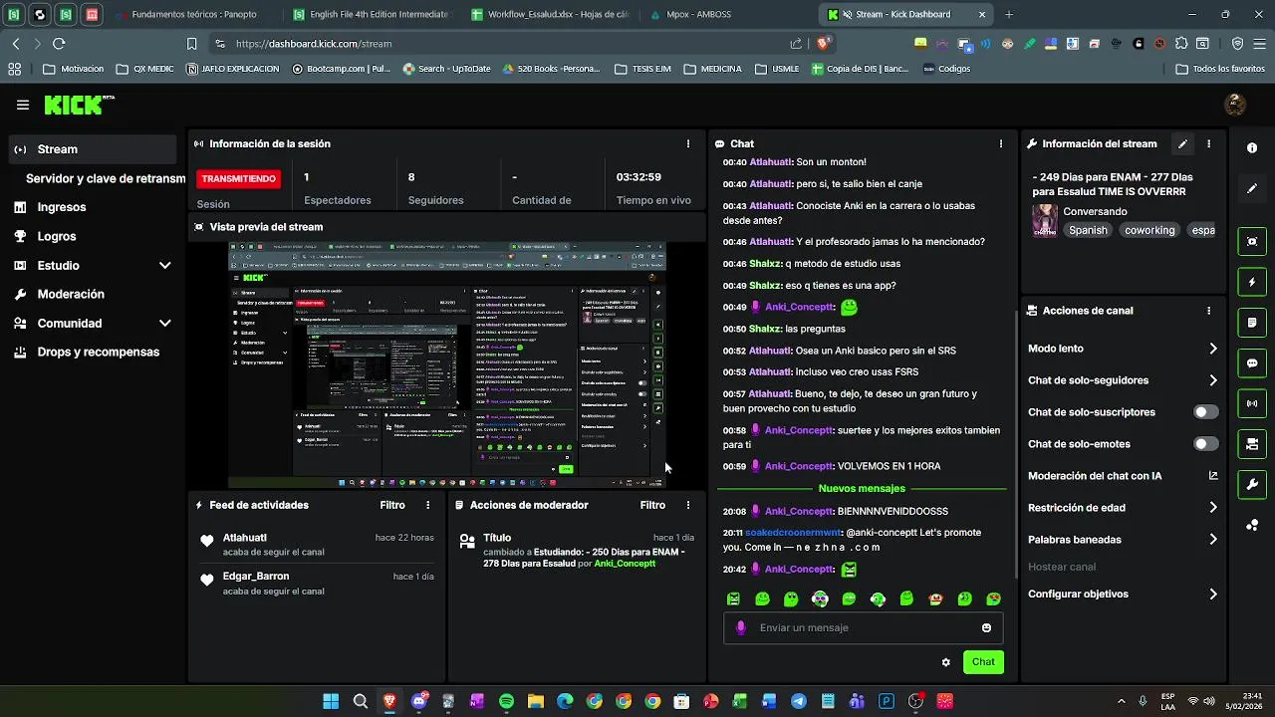The height and width of the screenshot is (717, 1275).
Task: Open Spotify from the Windows taskbar
Action: pyautogui.click(x=506, y=701)
